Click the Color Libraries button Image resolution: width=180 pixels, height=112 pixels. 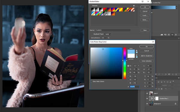[147, 61]
